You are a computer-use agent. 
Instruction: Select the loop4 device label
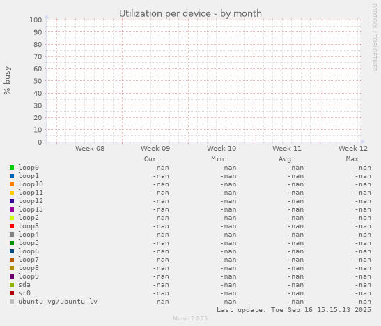pyautogui.click(x=29, y=235)
